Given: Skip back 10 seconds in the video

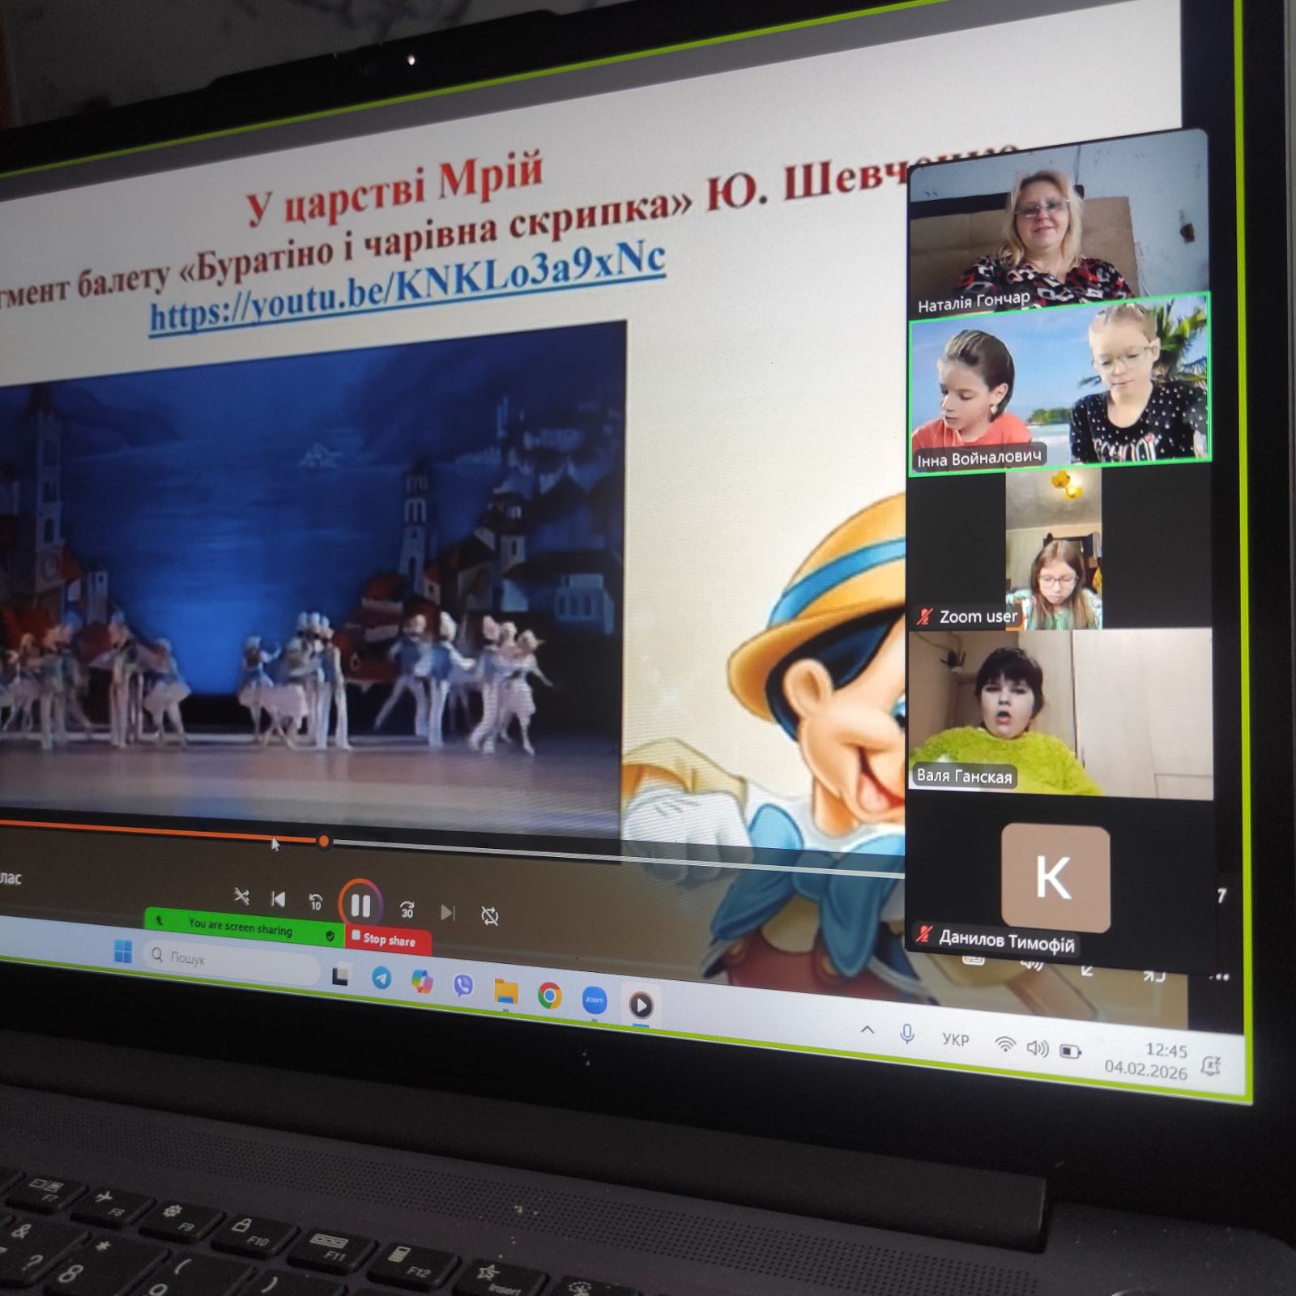Looking at the screenshot, I should (316, 902).
